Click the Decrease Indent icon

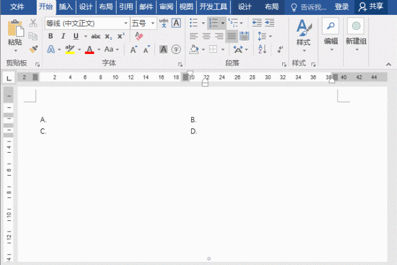257,23
